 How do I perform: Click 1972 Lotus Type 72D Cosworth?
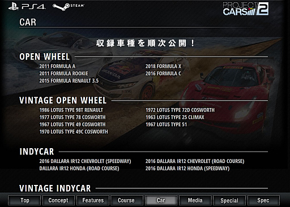tap(180, 110)
